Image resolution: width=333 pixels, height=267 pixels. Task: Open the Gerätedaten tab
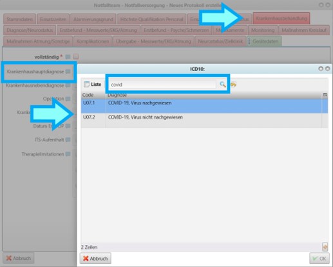pos(264,41)
